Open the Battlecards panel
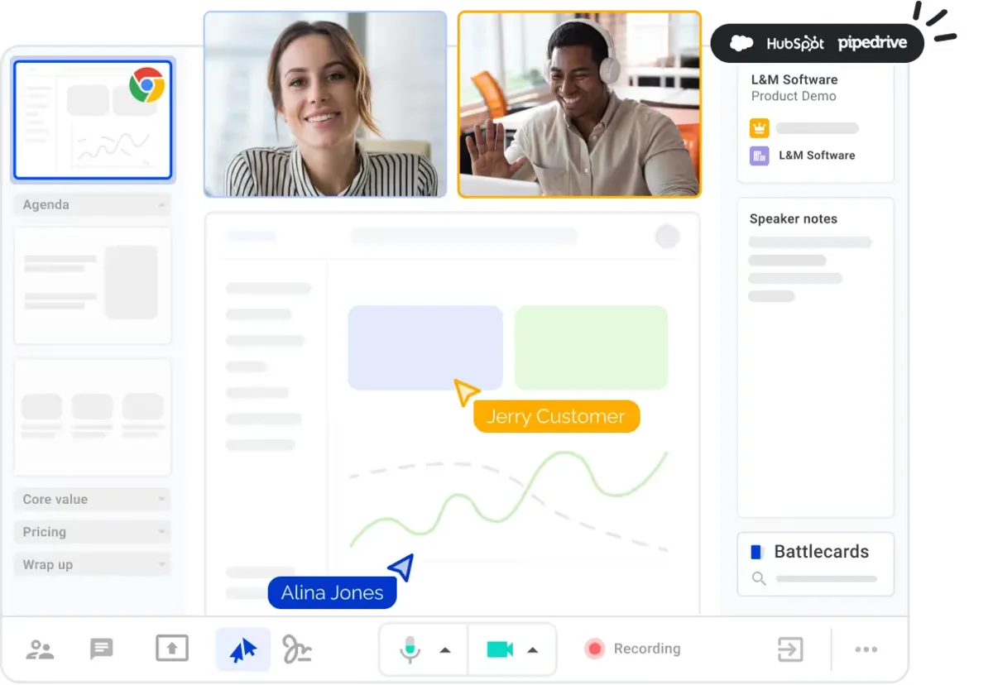Screen dimensions: 993x685 pos(816,564)
